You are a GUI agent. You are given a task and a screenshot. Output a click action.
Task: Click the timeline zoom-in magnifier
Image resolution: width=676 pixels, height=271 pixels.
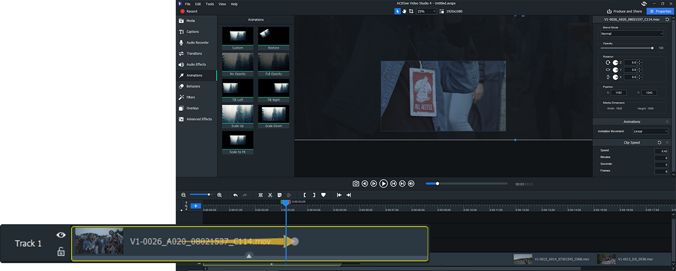click(219, 195)
